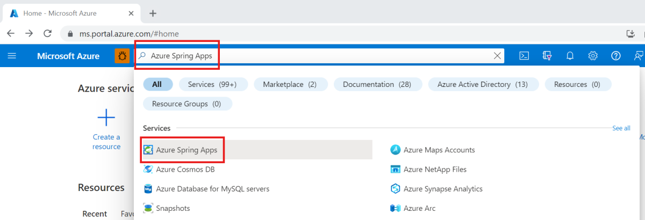645x220 pixels.
Task: Filter by Azure Active Directory (13)
Action: (483, 84)
